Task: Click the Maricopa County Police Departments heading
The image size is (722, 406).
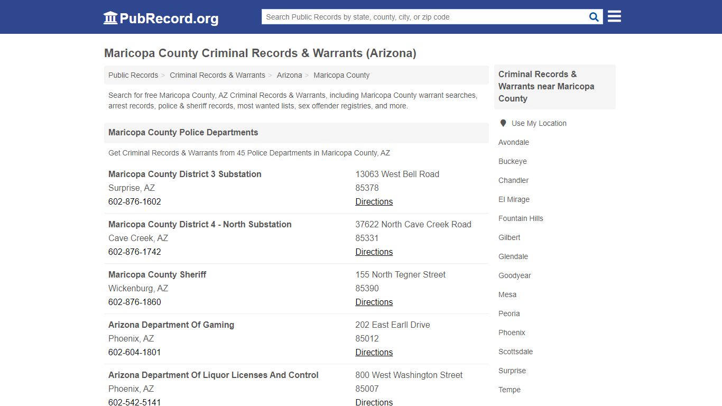Action: coord(183,132)
